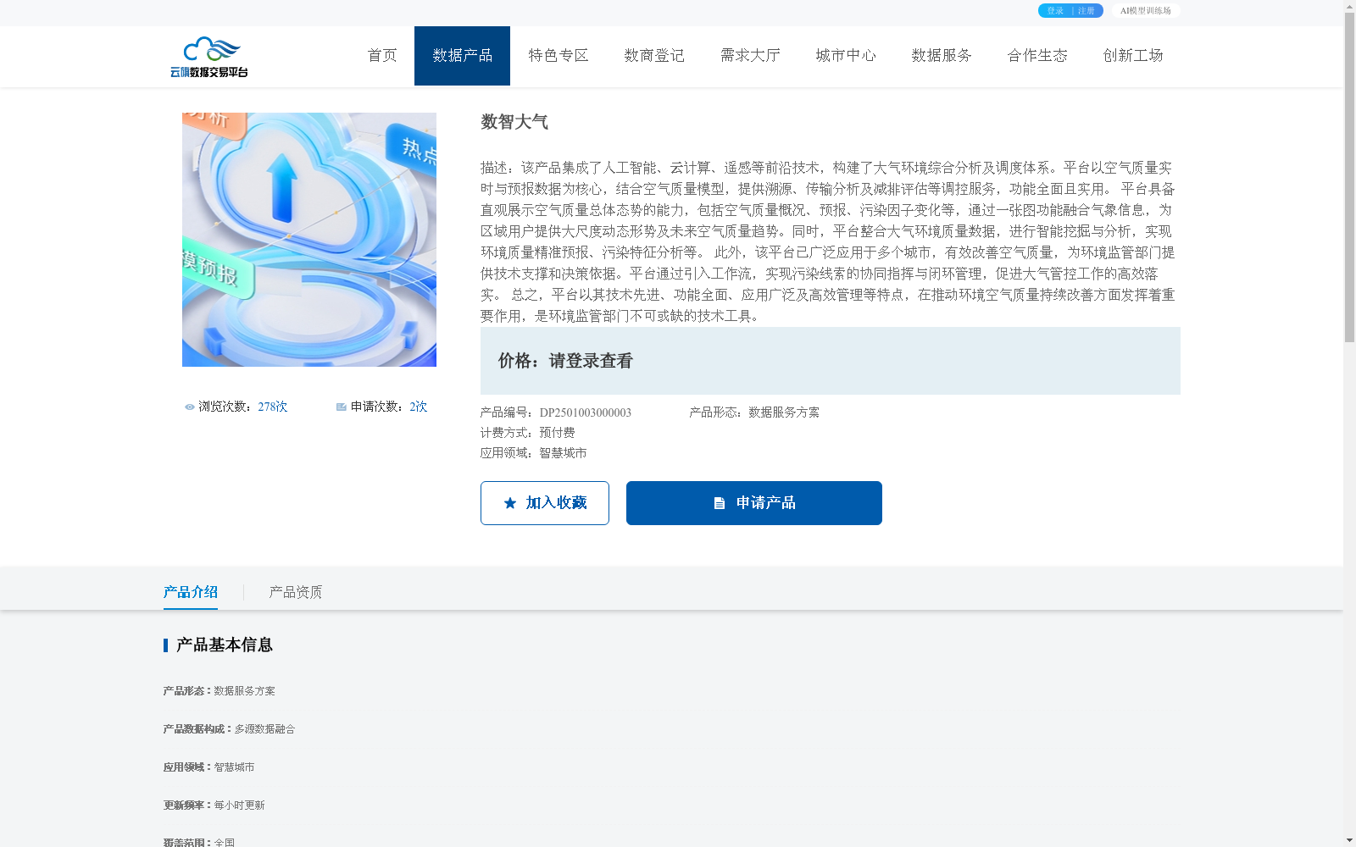Click the 产品形态：数据服务方案 text near price
This screenshot has width=1356, height=847.
pyautogui.click(x=754, y=412)
